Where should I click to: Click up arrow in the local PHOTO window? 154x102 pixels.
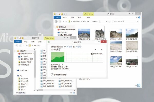click(27, 46)
